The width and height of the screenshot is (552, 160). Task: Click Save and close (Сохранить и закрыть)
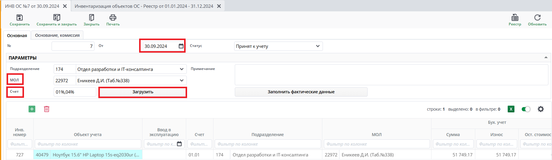(57, 18)
